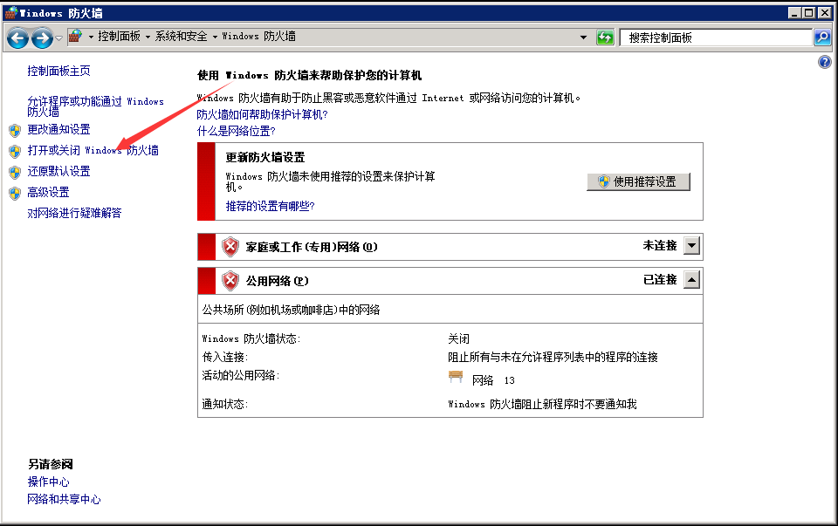Maximize the Windows 防火墙 window
The image size is (838, 526).
[x=808, y=13]
